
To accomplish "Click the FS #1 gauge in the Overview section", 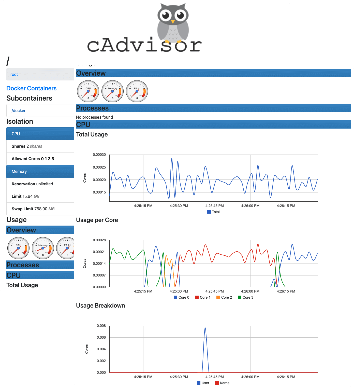I will [x=137, y=91].
